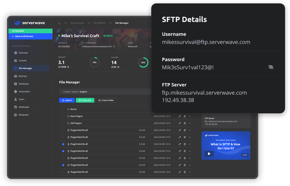290x186 pixels.
Task: Click the plus icon next to 32GB memory
Action: [x=68, y=67]
